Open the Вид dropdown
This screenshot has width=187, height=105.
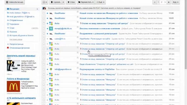176,2
